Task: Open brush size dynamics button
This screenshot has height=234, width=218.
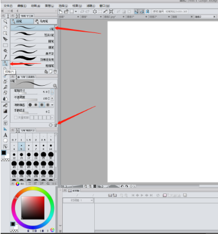Action: (52, 92)
